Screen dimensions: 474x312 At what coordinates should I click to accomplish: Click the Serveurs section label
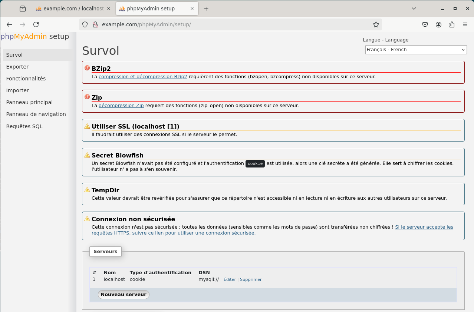(x=105, y=252)
